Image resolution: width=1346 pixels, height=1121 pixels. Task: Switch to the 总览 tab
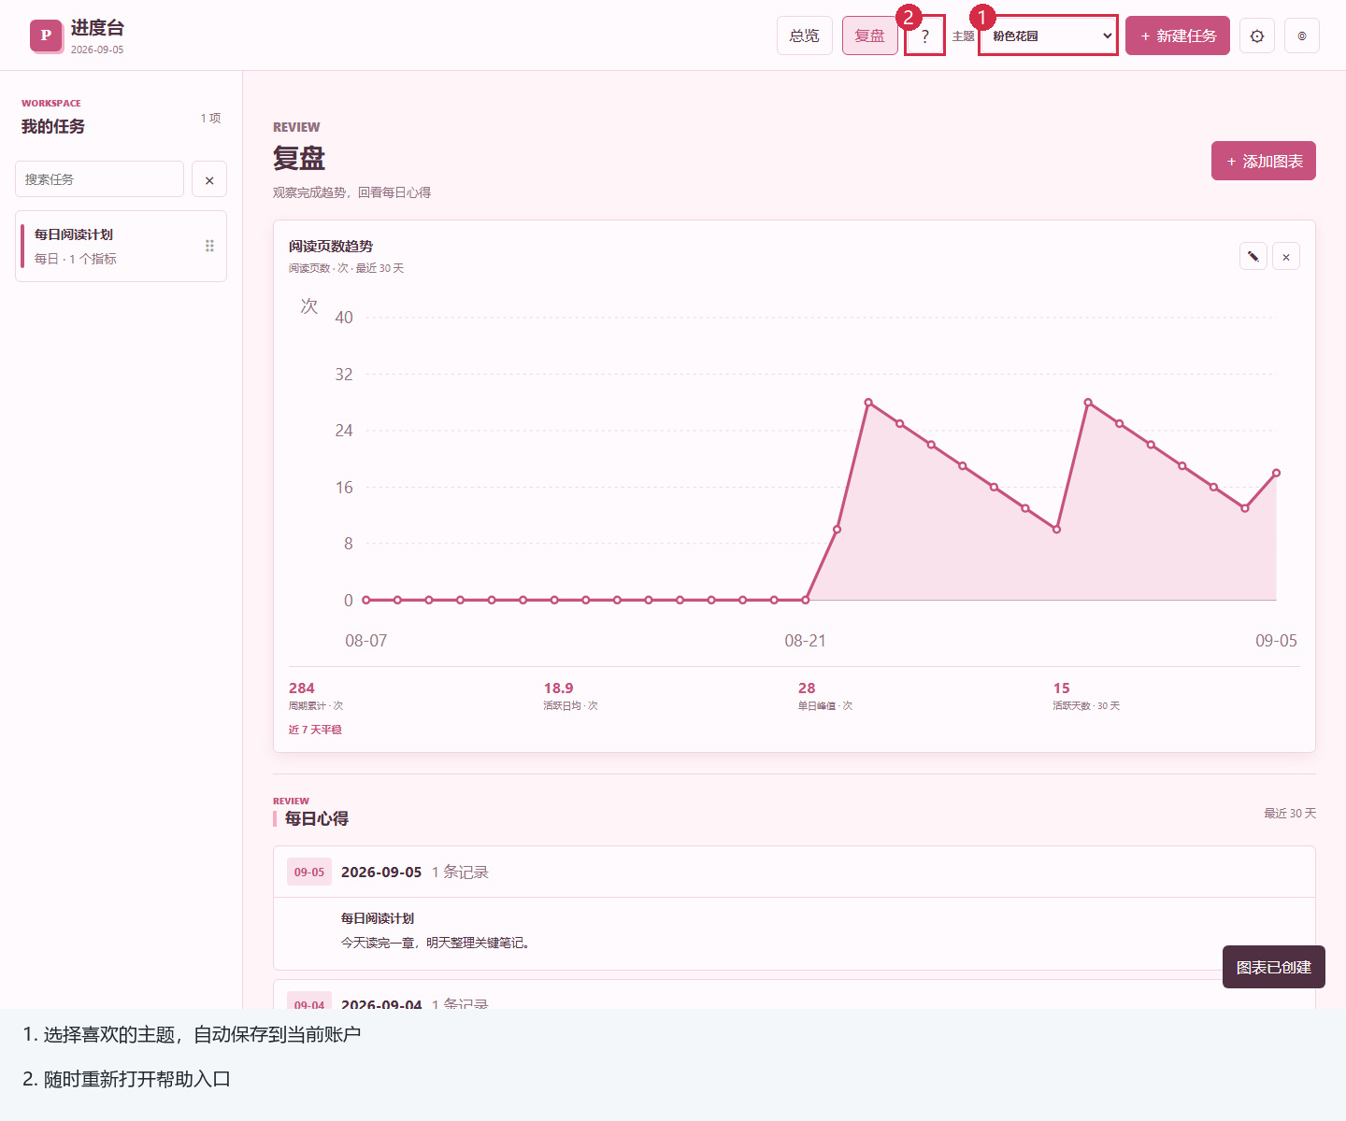(805, 35)
